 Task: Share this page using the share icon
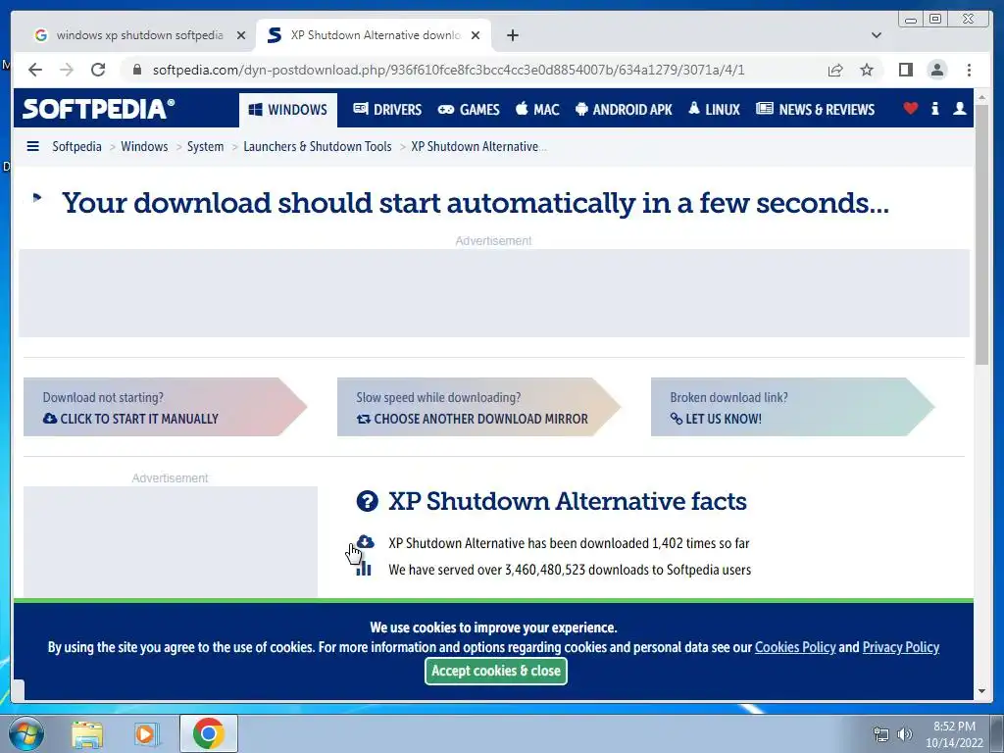[x=835, y=70]
